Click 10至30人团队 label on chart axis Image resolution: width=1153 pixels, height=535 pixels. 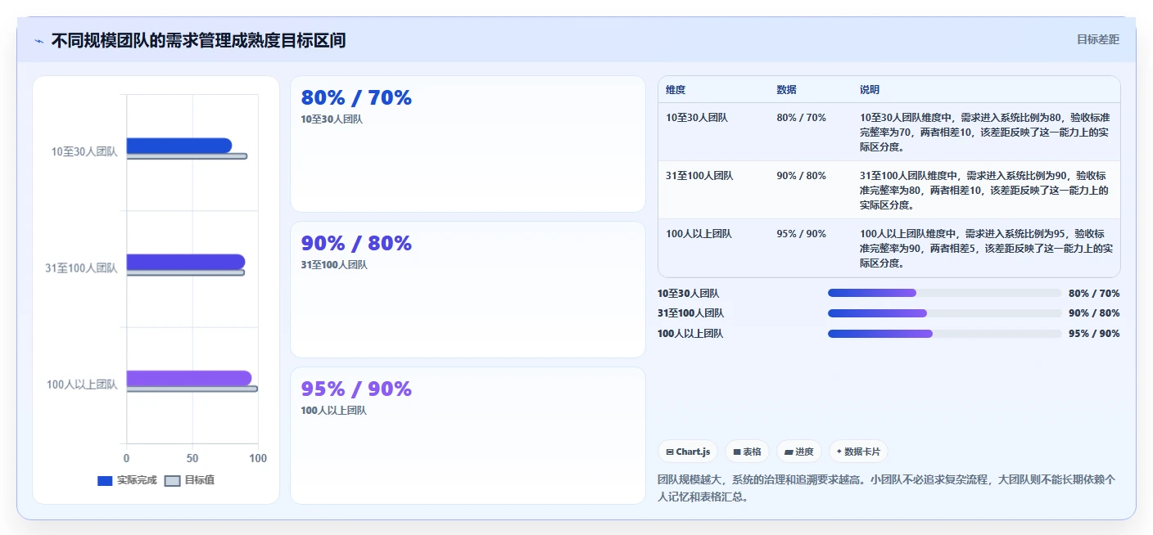coord(84,151)
